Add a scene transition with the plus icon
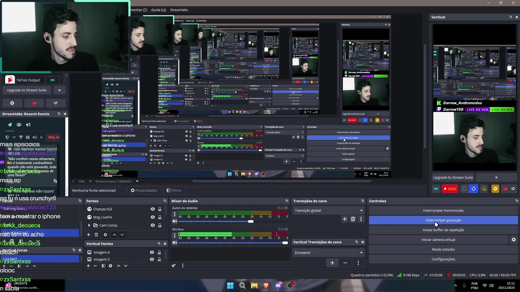Image resolution: width=520 pixels, height=292 pixels. (344, 219)
